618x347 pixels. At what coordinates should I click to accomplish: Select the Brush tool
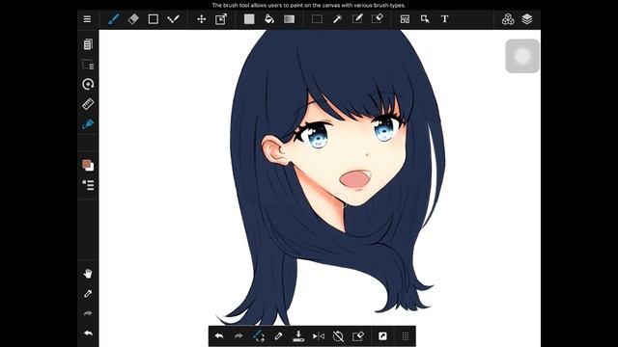114,19
